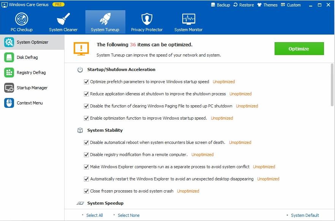
Task: Switch to the Privacy Protector tab
Action: coord(147,22)
